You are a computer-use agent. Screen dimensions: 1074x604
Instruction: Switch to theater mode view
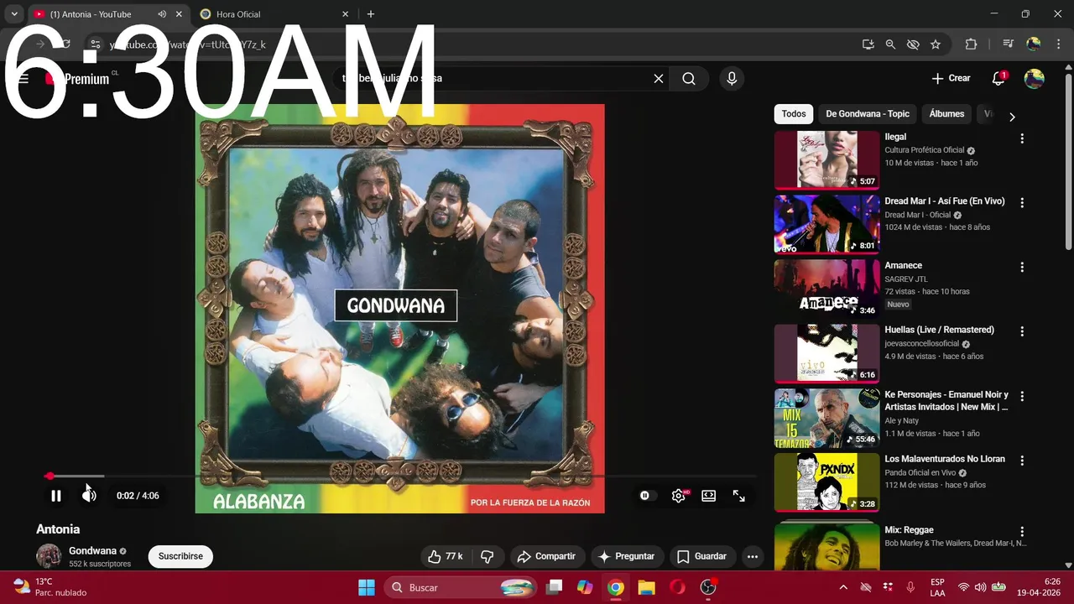click(x=709, y=496)
